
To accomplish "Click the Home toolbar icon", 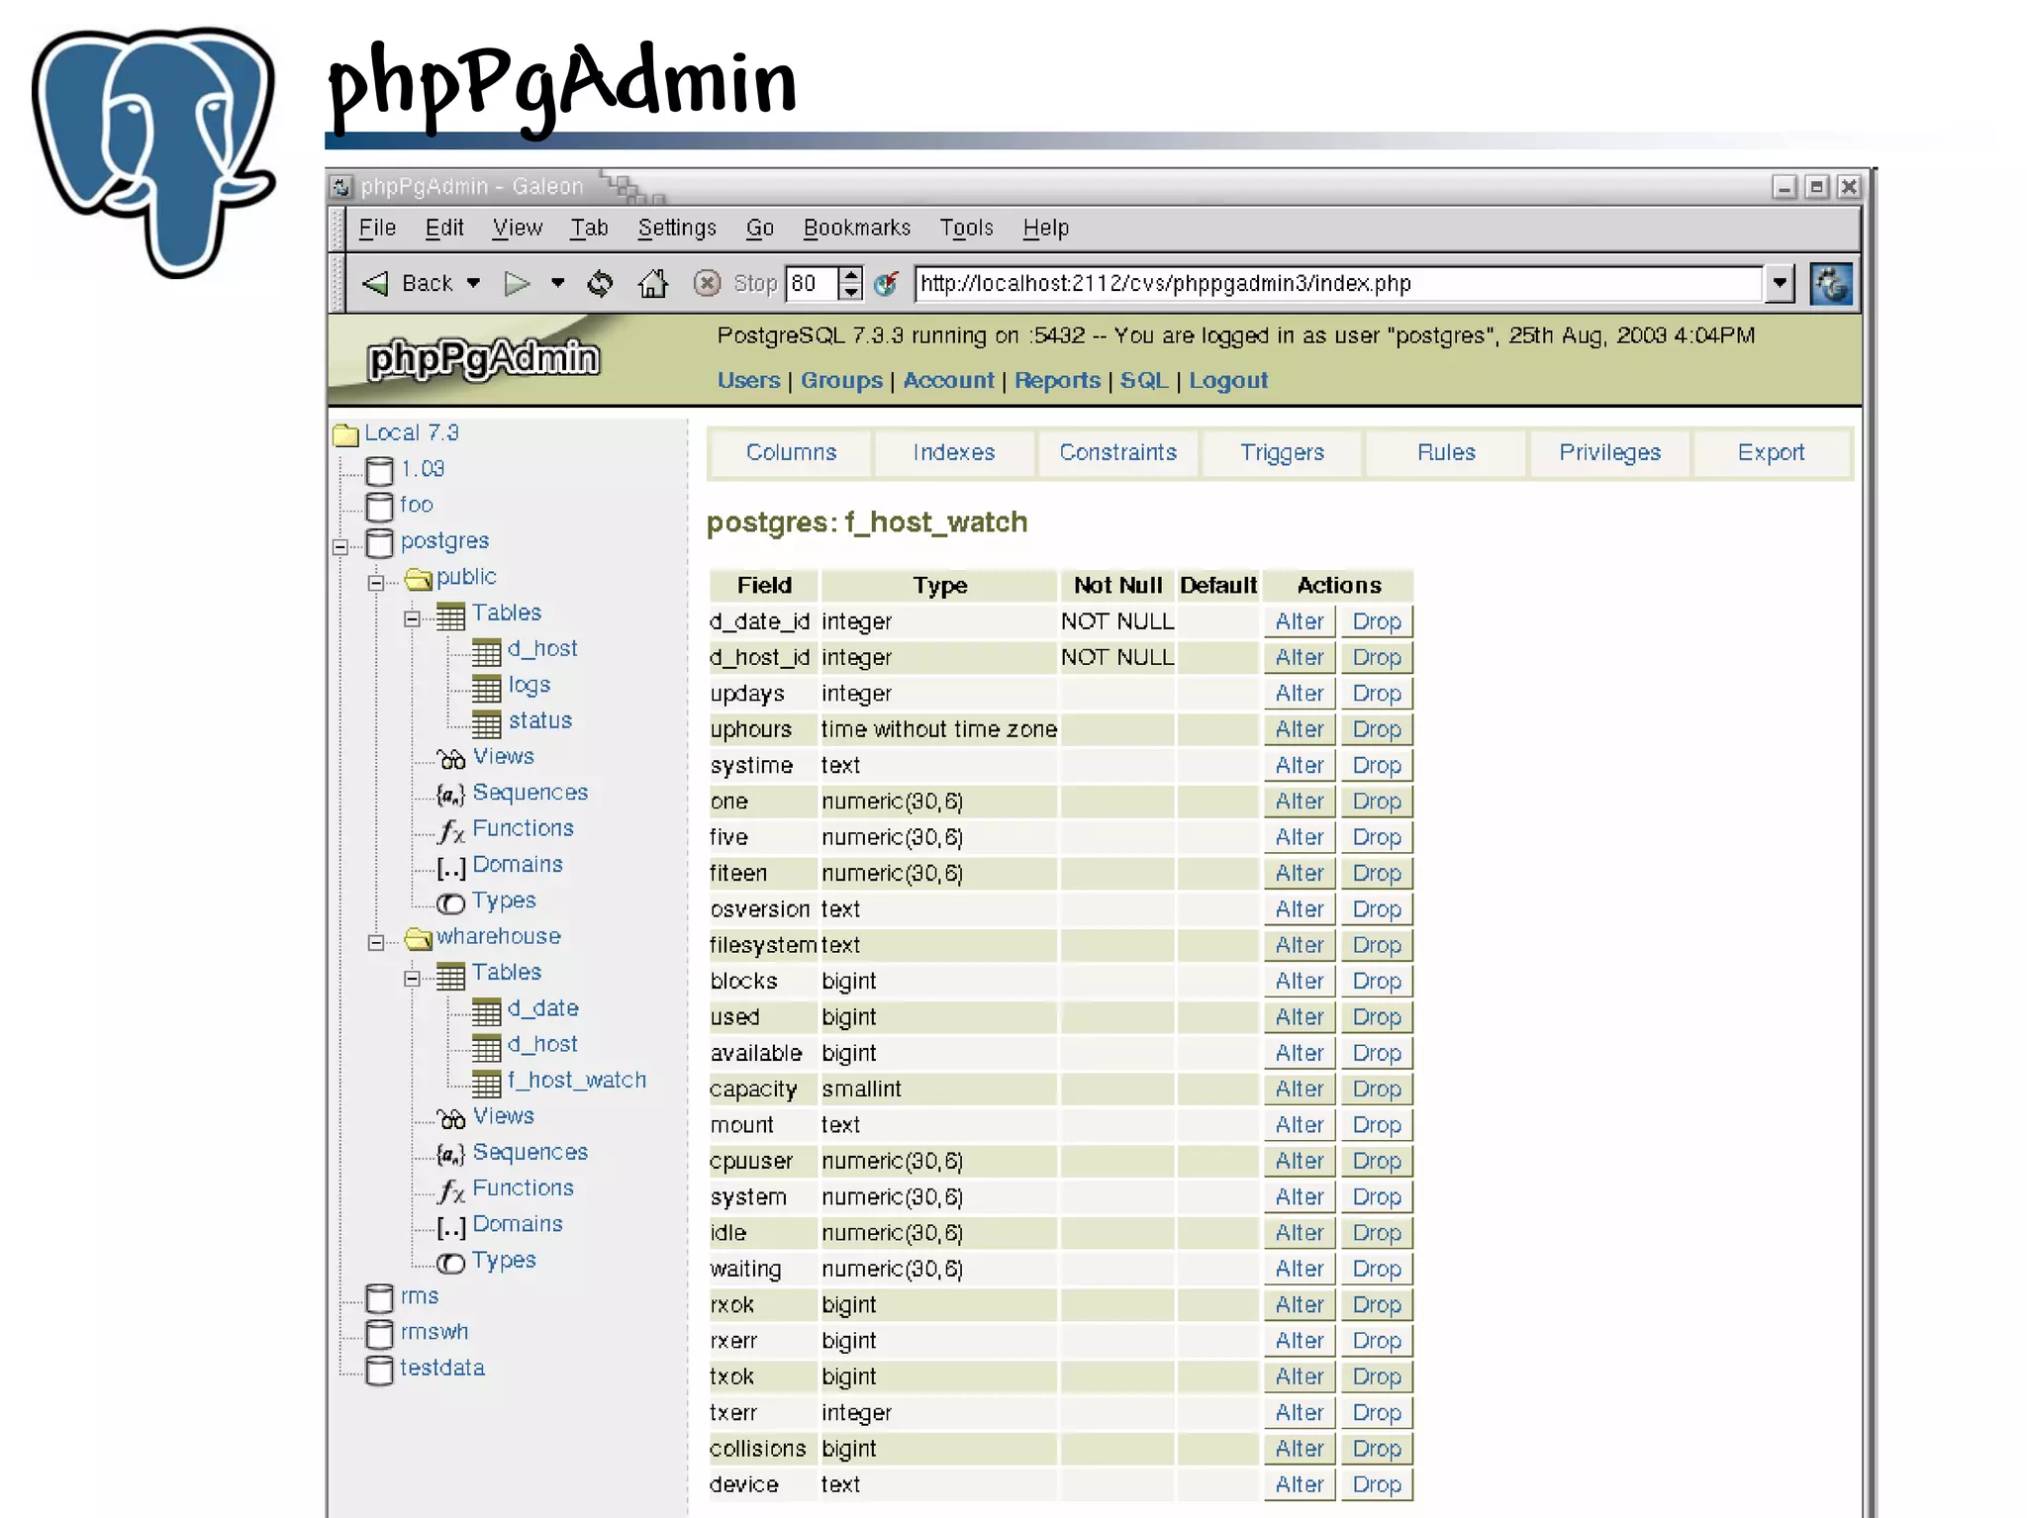I will click(652, 284).
